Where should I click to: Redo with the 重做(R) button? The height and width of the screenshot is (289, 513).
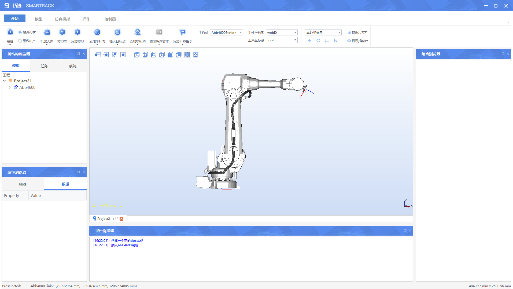(x=27, y=41)
